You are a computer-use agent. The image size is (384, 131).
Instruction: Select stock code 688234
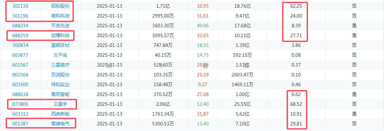coord(20,26)
